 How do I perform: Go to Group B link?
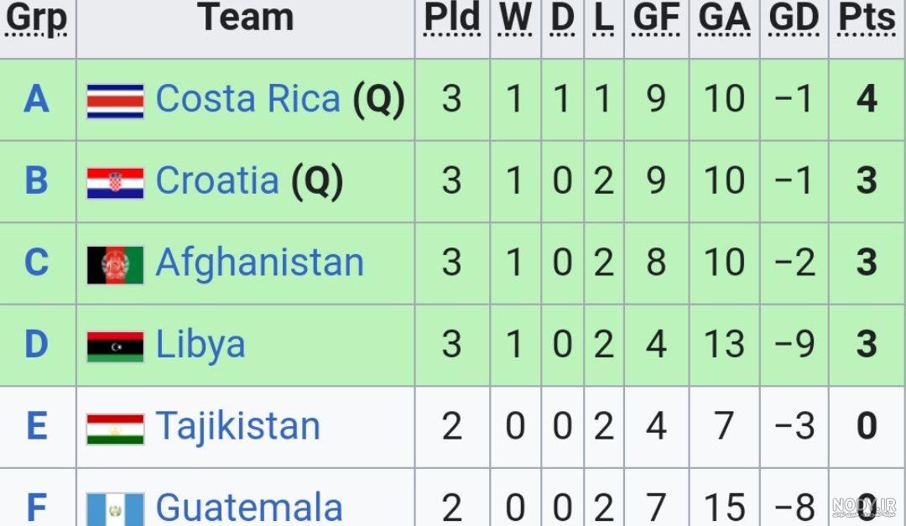(x=36, y=180)
